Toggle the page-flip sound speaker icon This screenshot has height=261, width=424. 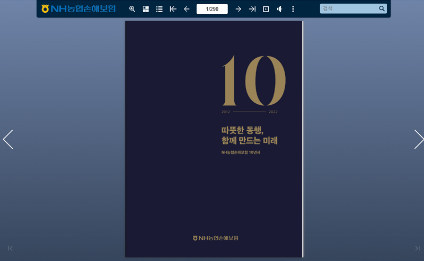tap(280, 9)
